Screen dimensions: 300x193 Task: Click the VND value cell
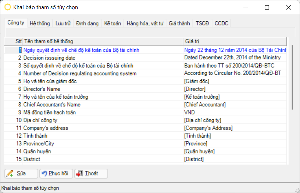[x=189, y=112]
